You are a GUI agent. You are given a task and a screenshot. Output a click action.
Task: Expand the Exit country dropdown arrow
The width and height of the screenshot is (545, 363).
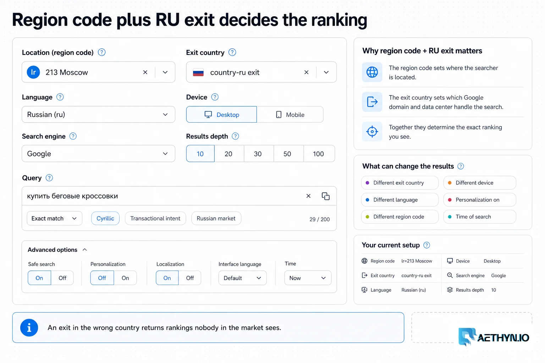click(326, 72)
